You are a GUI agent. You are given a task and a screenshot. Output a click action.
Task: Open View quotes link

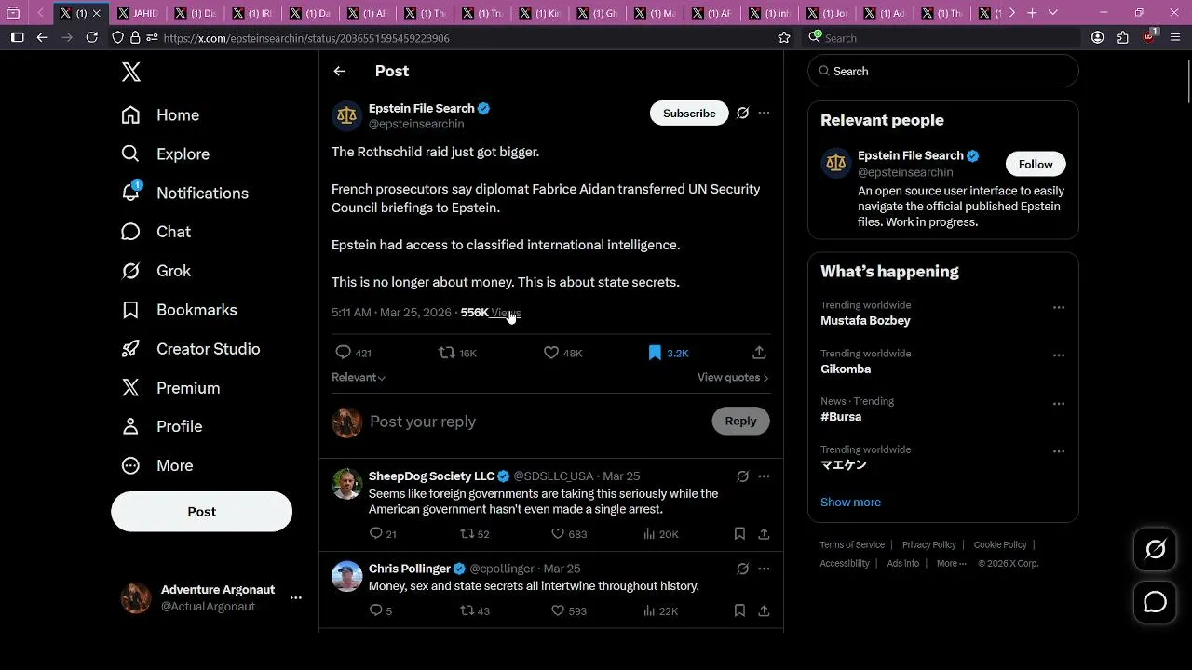click(x=733, y=377)
